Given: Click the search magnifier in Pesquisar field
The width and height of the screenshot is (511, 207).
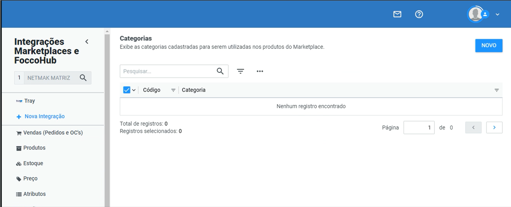Looking at the screenshot, I should (220, 71).
